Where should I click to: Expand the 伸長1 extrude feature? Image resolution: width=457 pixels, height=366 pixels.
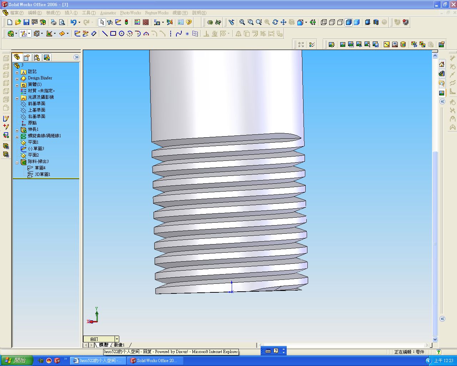click(x=17, y=130)
